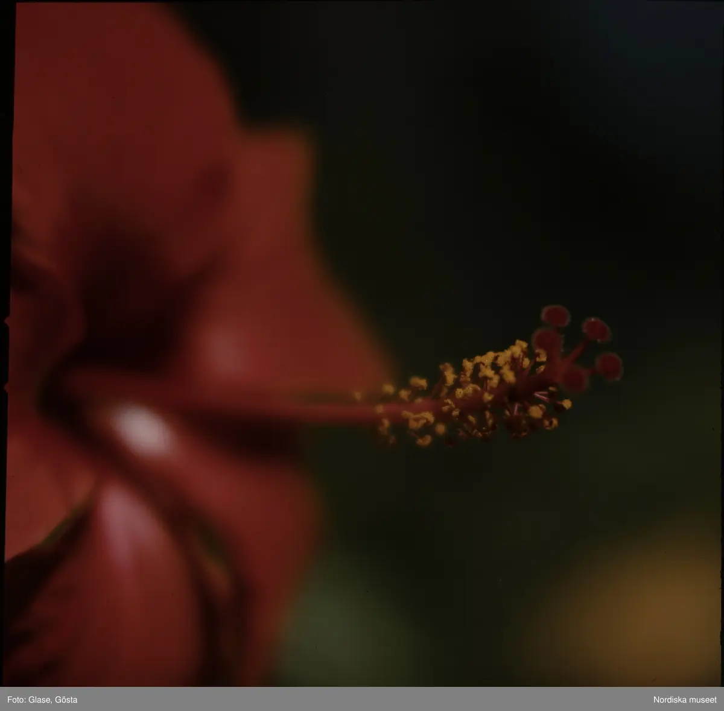Click the 'Nordiska museet' credit text
This screenshot has width=724, height=711.
(685, 700)
